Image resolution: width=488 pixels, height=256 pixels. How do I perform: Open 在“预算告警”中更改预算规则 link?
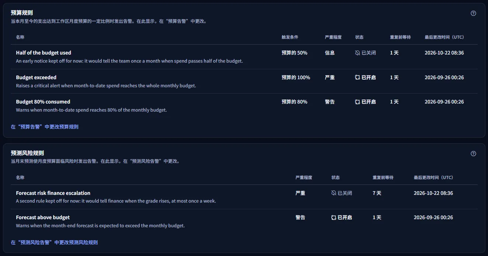(x=45, y=127)
